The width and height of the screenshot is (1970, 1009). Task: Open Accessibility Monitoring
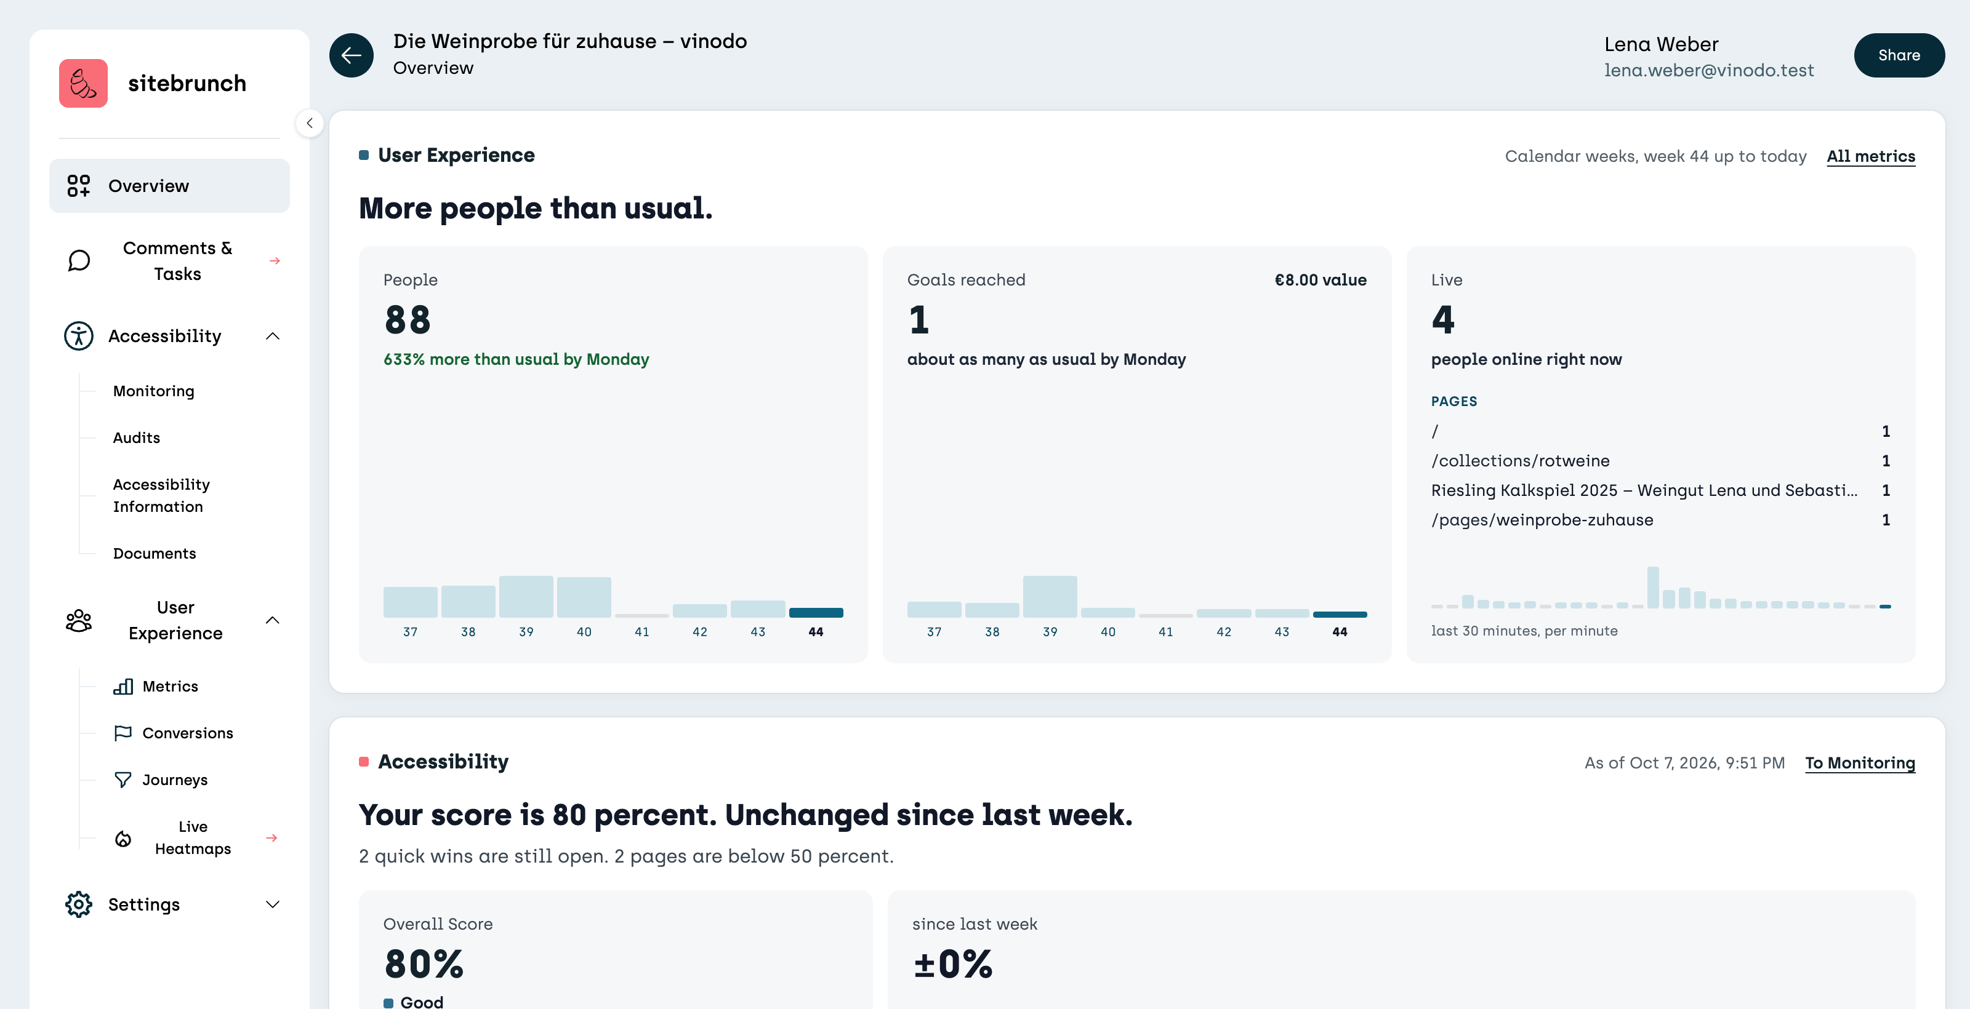(154, 391)
